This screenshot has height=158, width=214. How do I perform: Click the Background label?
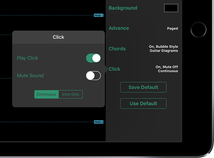tap(123, 8)
